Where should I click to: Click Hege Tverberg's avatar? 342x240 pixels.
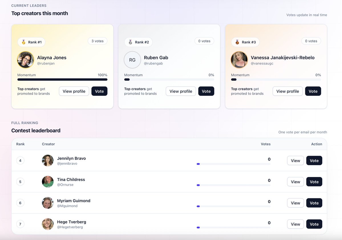click(x=48, y=224)
